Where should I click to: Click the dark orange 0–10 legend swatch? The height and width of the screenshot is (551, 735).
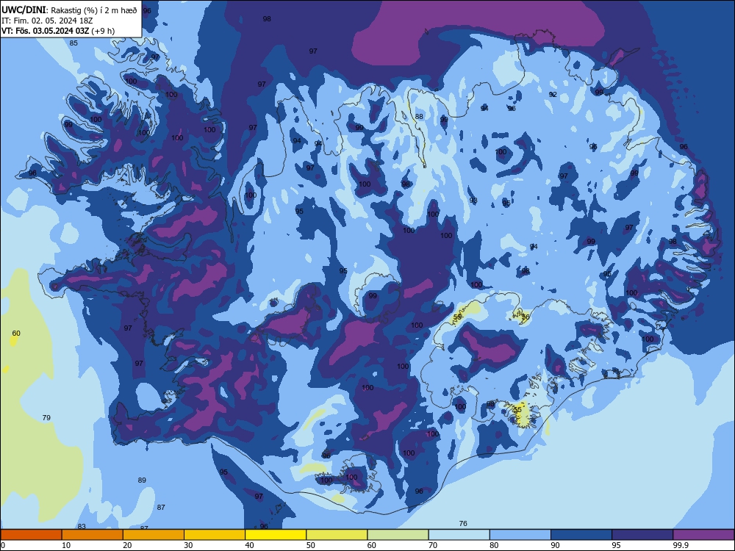[x=31, y=535]
